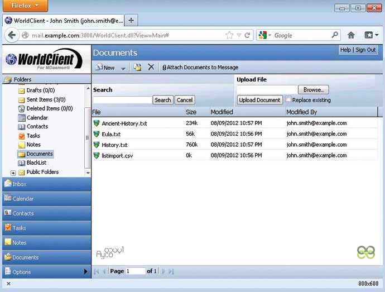The height and width of the screenshot is (292, 385).
Task: Click the Ancient-History.txt file icon
Action: pos(97,123)
